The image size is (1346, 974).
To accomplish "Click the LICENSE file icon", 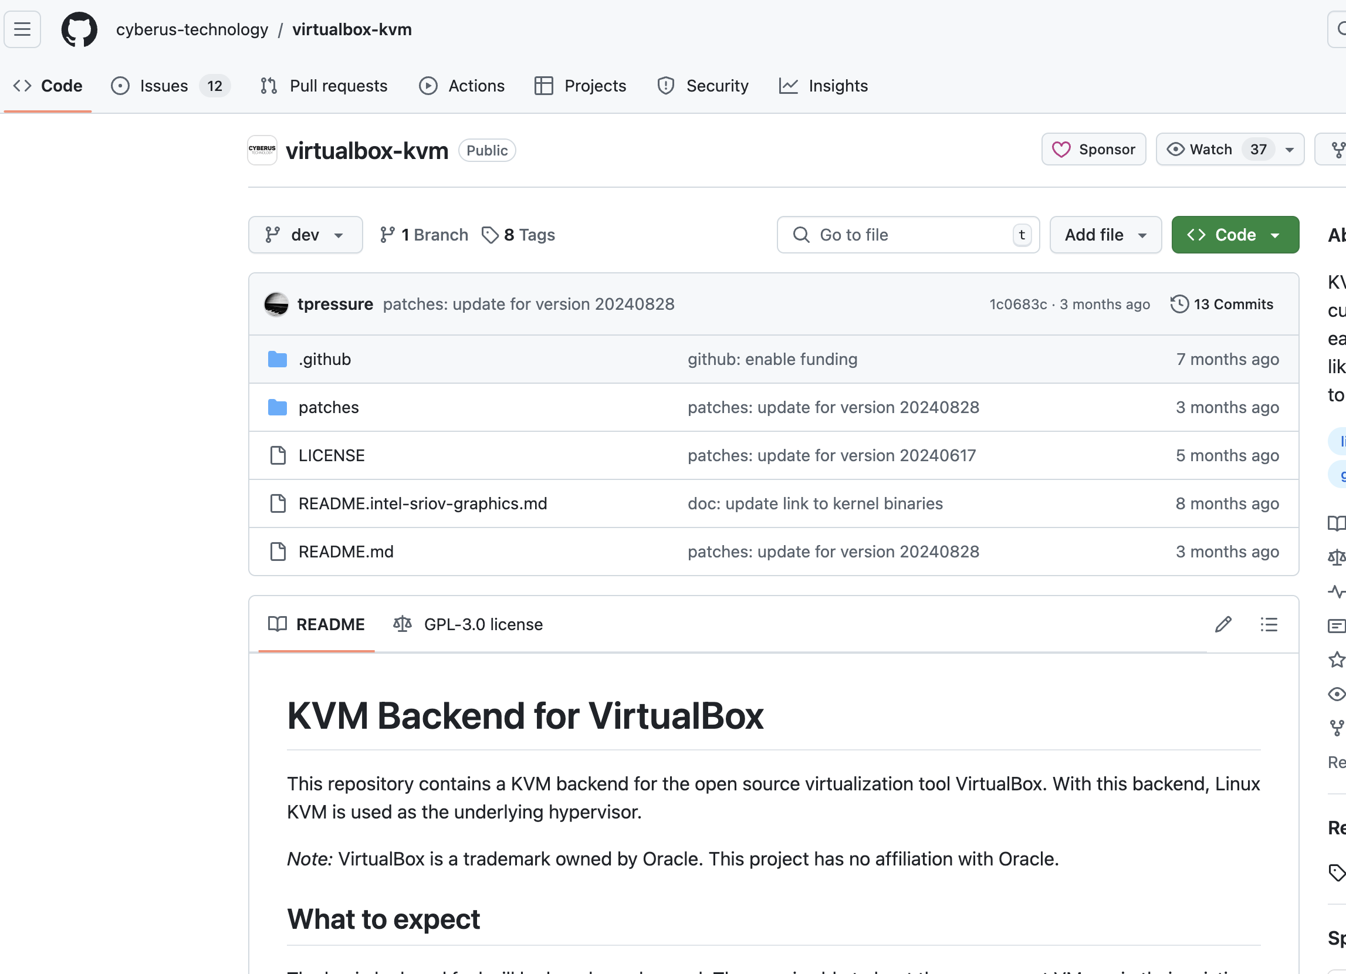I will 278,455.
